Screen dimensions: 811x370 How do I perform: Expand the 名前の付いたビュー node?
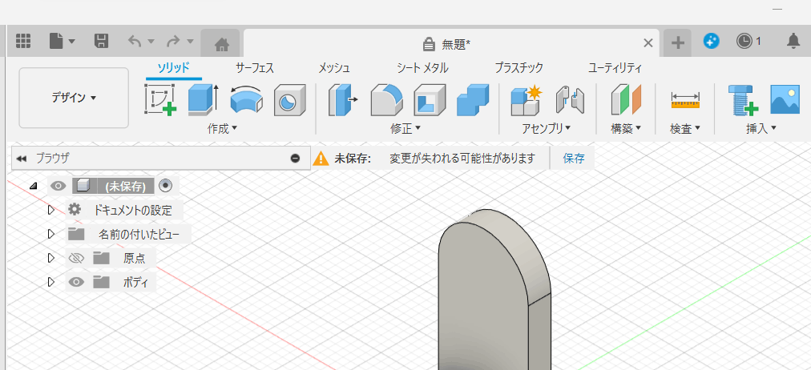coord(50,234)
